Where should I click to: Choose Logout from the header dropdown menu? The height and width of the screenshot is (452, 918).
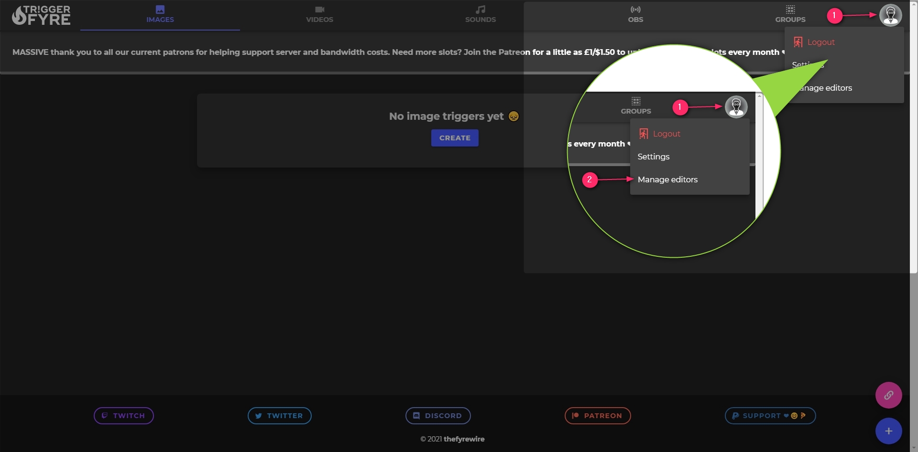[x=820, y=42]
